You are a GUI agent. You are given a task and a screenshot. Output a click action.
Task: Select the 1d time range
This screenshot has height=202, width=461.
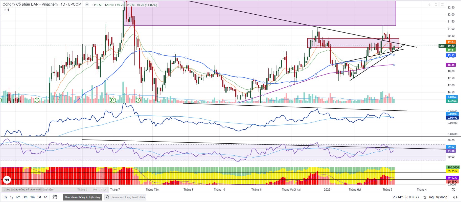(45, 197)
